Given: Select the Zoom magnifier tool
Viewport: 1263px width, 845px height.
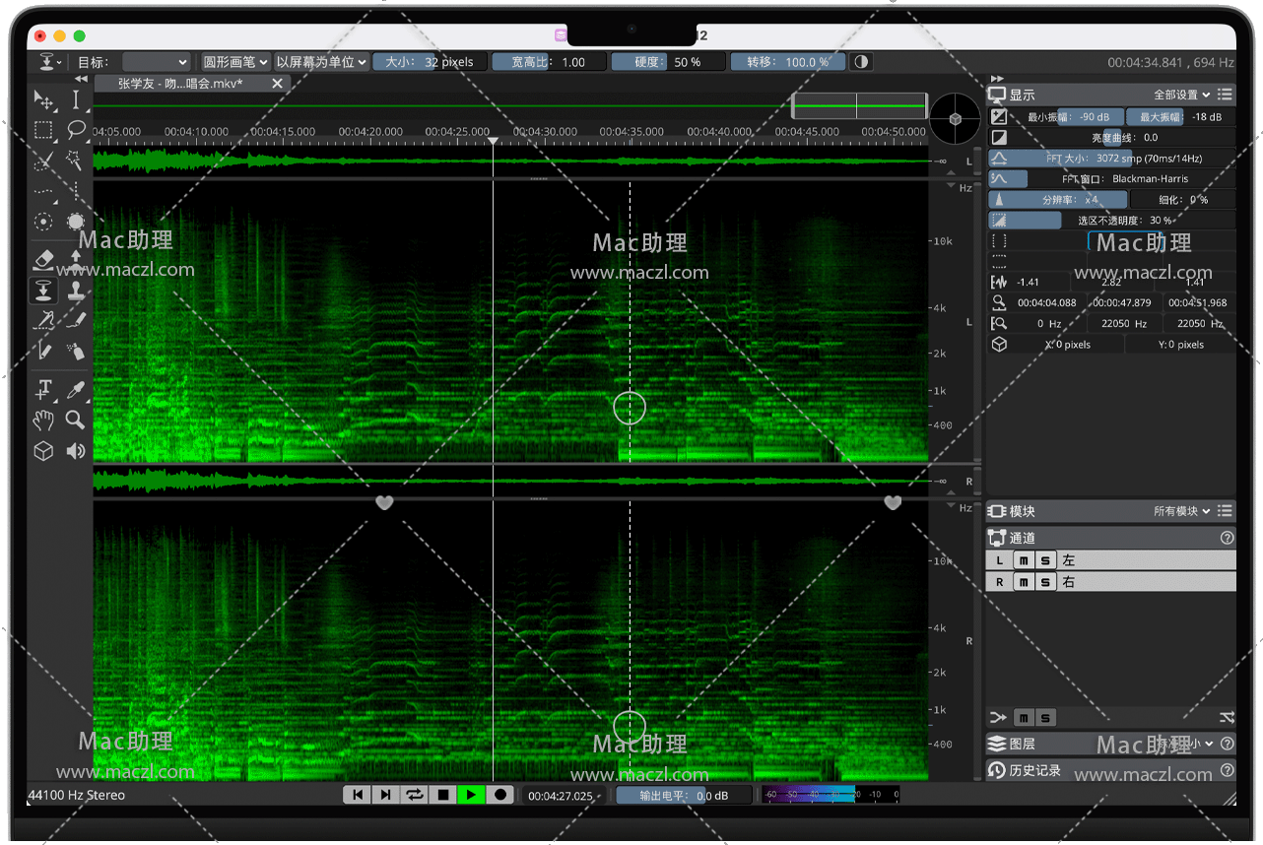Looking at the screenshot, I should coord(76,421).
